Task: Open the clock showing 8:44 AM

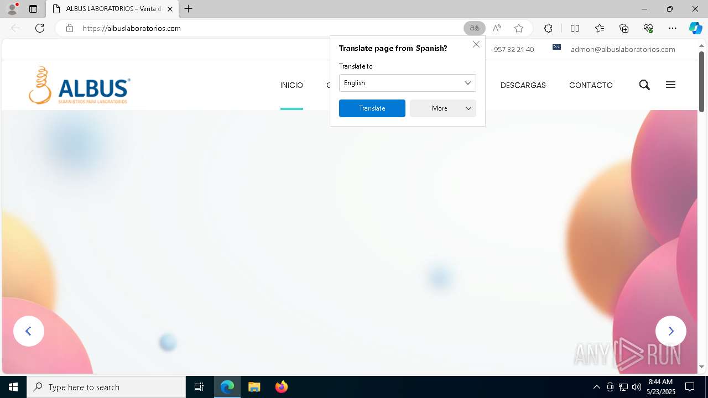Action: pos(660,387)
